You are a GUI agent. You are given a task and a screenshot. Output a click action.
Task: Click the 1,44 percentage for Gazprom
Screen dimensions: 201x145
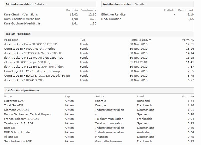point(191,101)
